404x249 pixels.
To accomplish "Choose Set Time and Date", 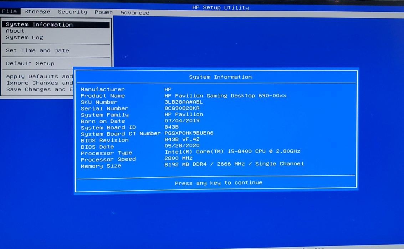I will (x=37, y=51).
